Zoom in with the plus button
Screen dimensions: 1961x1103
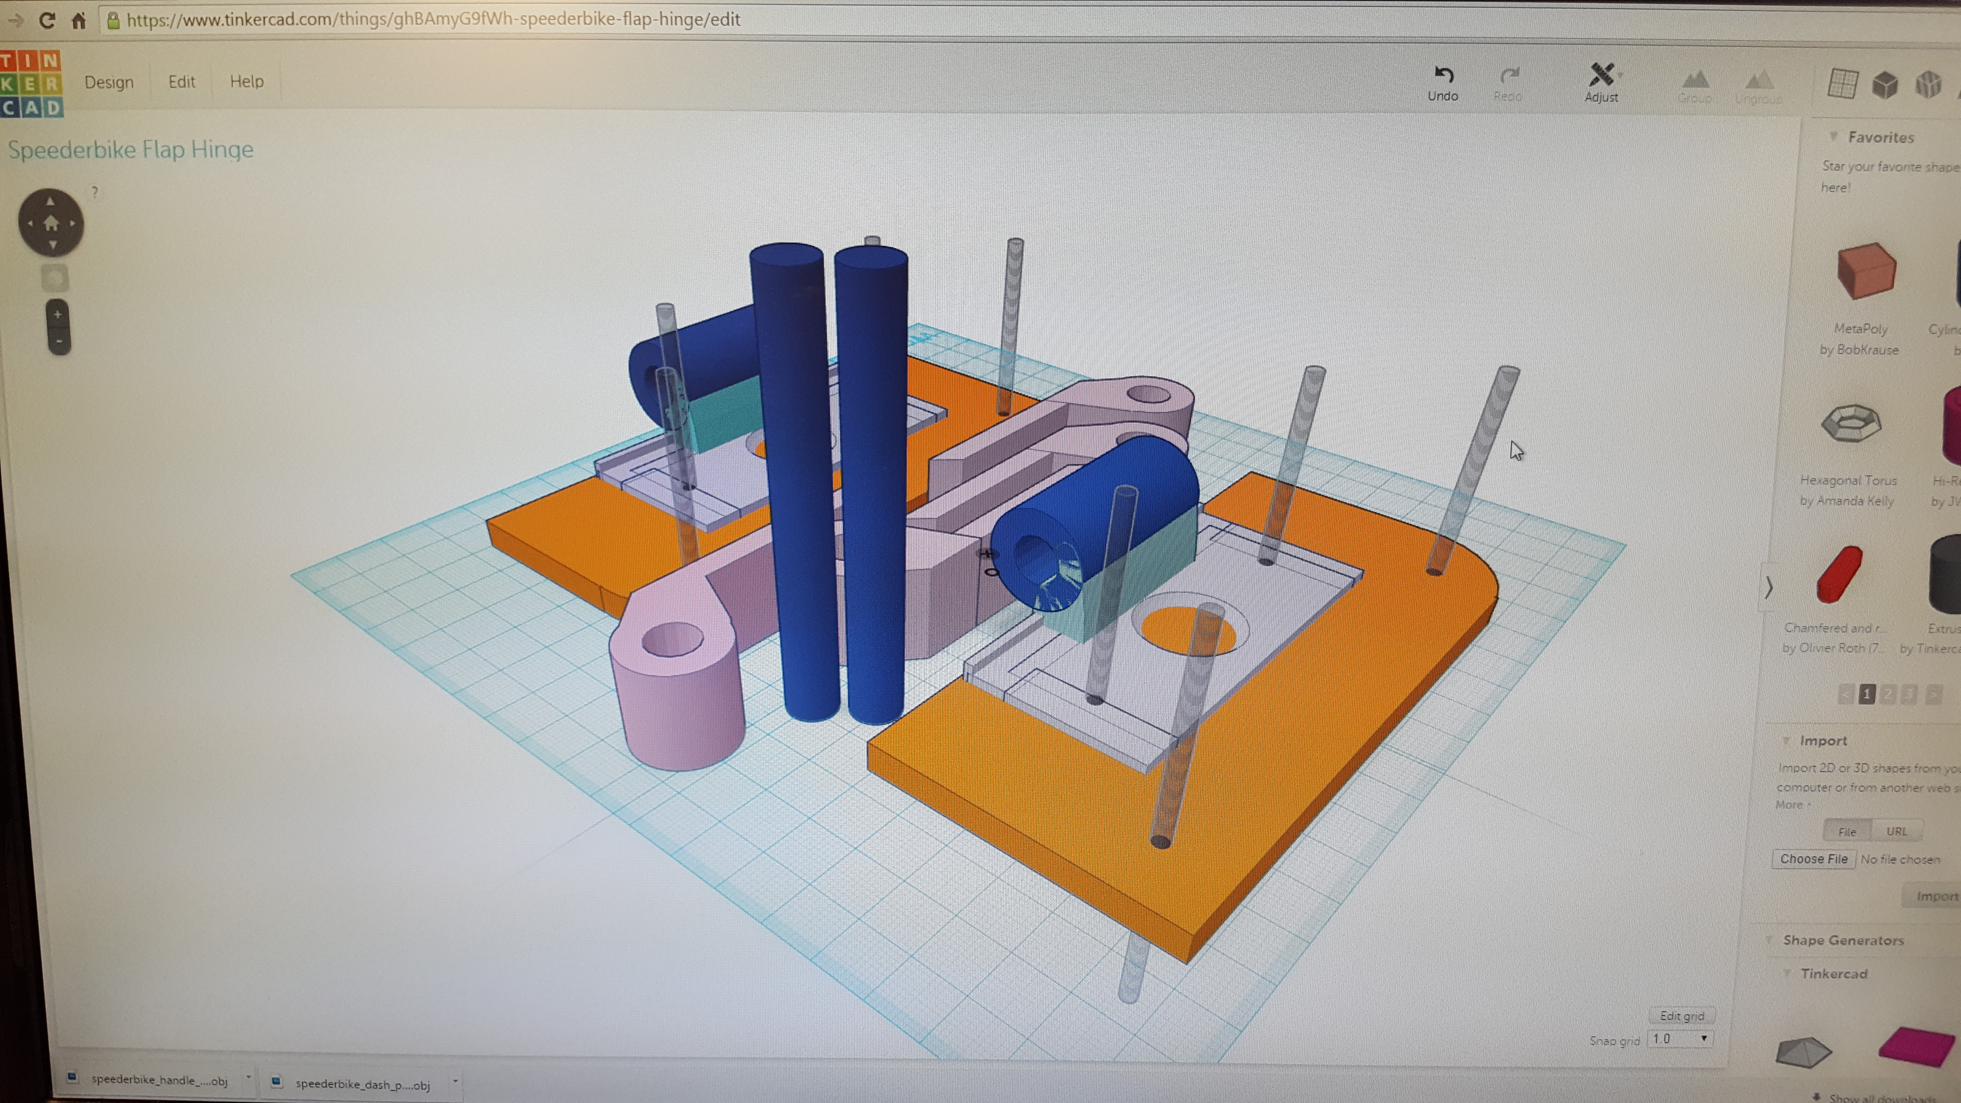(x=57, y=314)
